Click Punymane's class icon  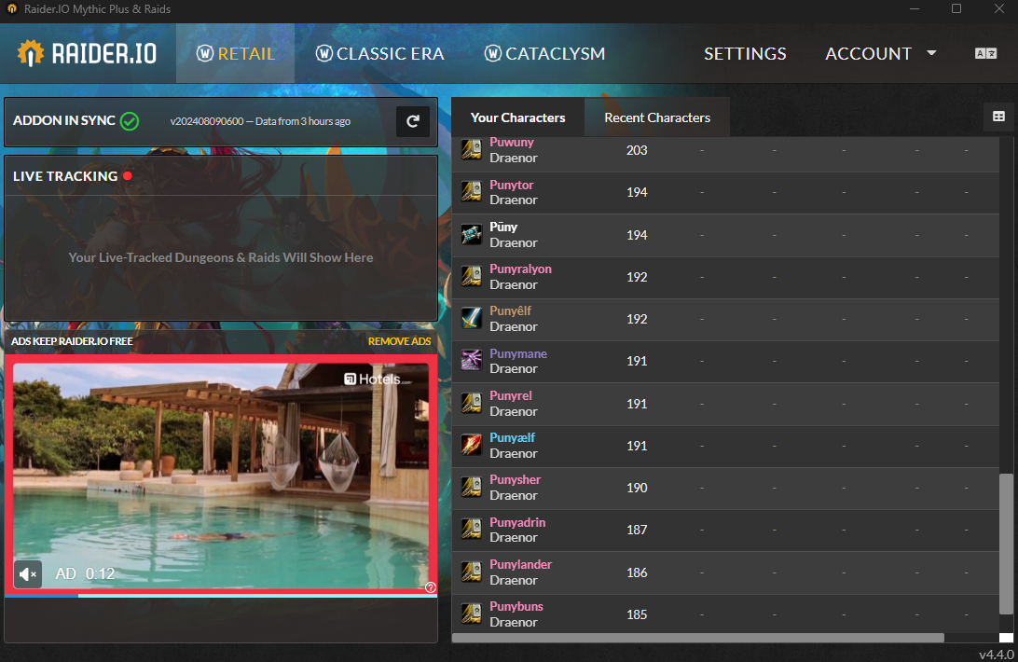[x=472, y=361]
